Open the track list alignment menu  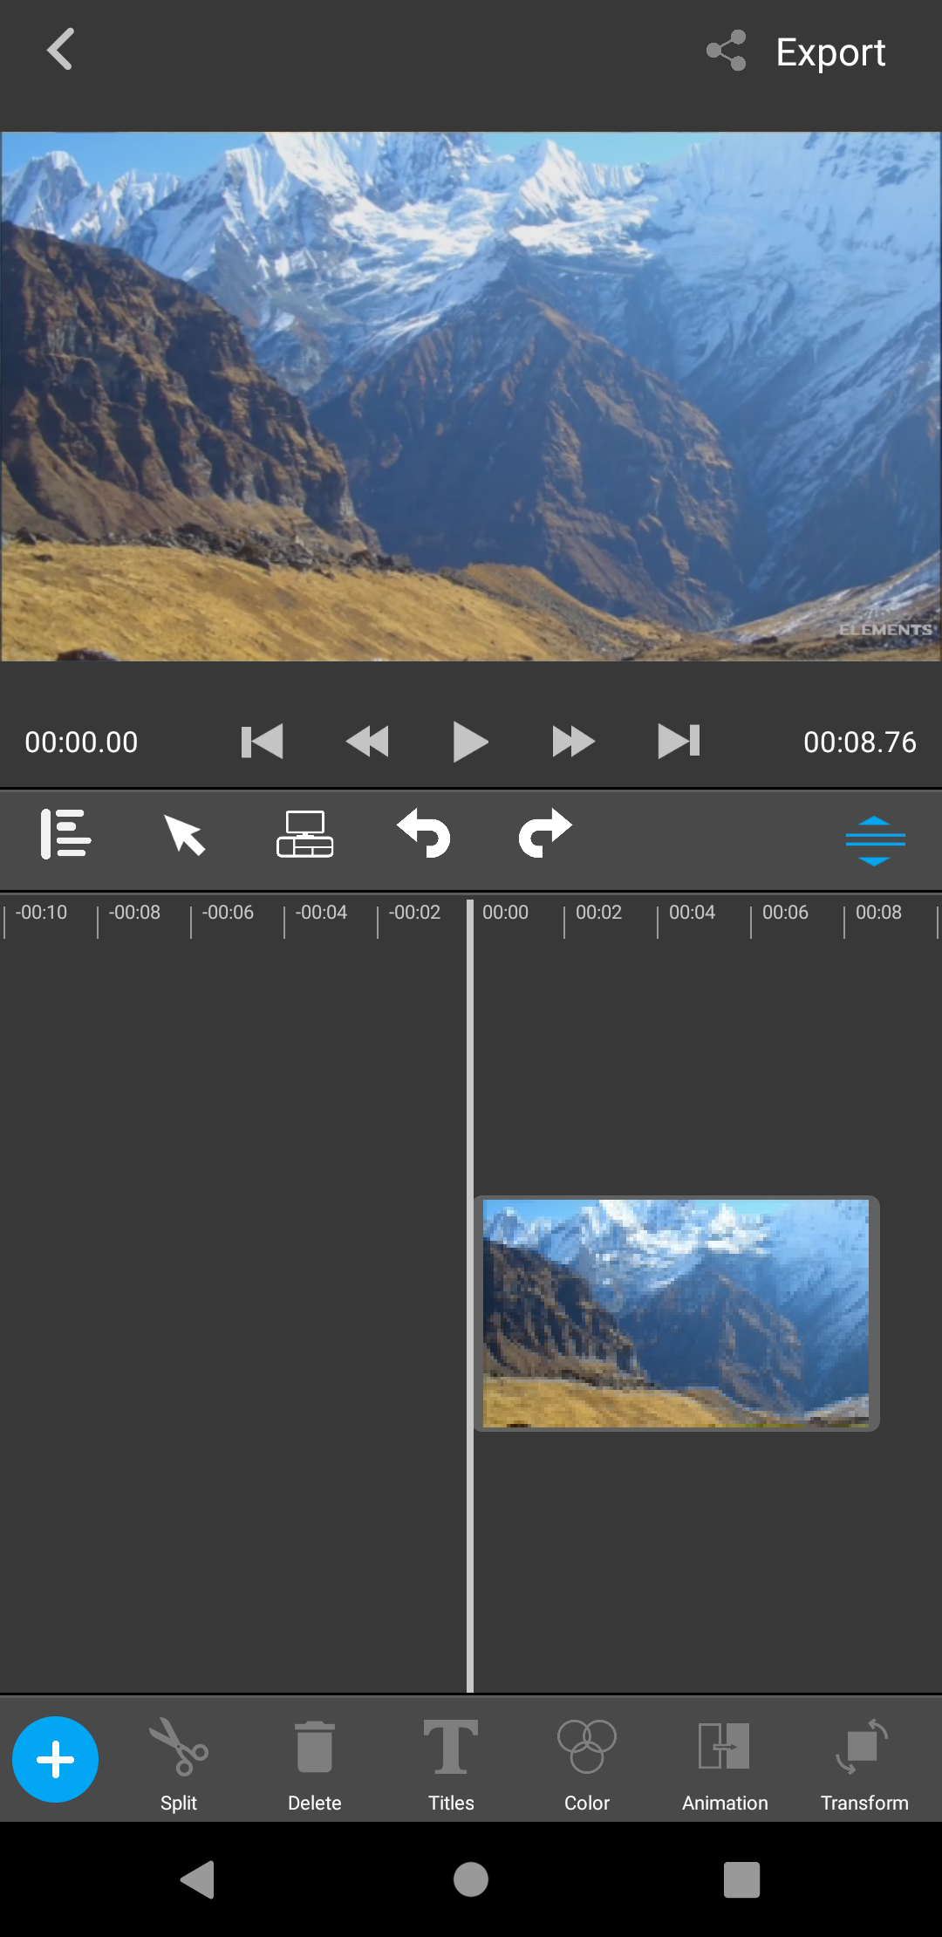click(x=65, y=834)
